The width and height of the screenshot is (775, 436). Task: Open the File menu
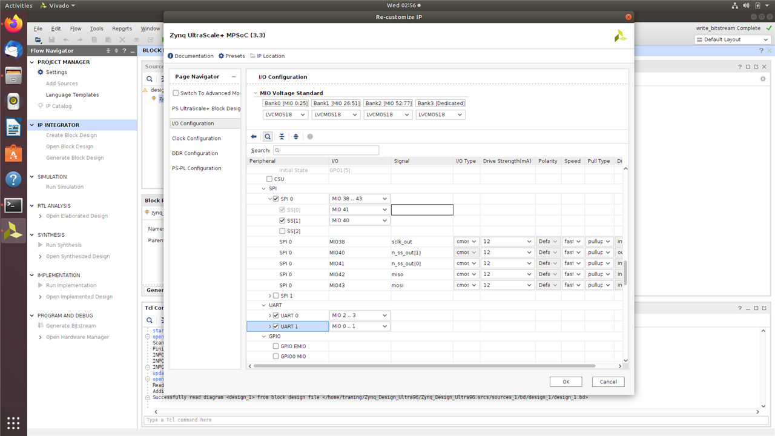(x=38, y=28)
